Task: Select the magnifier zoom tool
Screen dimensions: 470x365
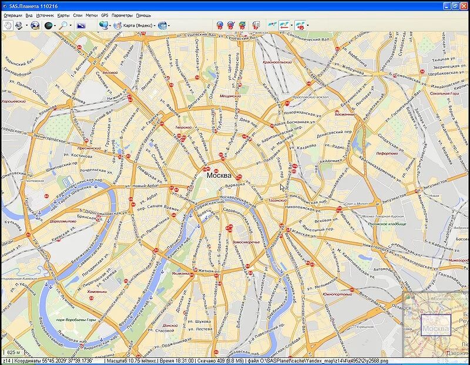Action: point(63,25)
